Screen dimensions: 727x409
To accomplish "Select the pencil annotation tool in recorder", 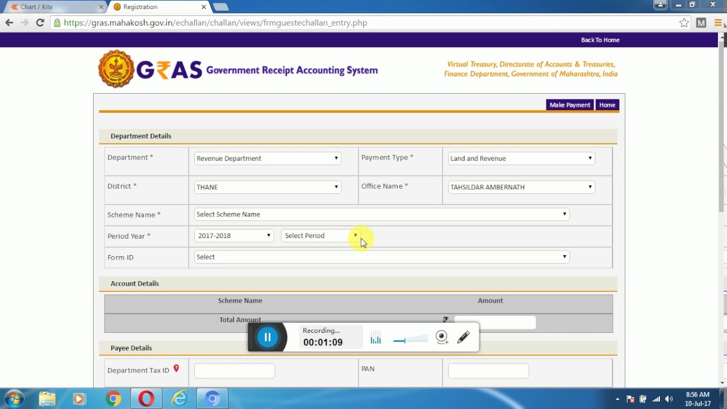I will (x=463, y=337).
